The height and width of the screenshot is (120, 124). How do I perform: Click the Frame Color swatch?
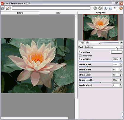point(117,52)
